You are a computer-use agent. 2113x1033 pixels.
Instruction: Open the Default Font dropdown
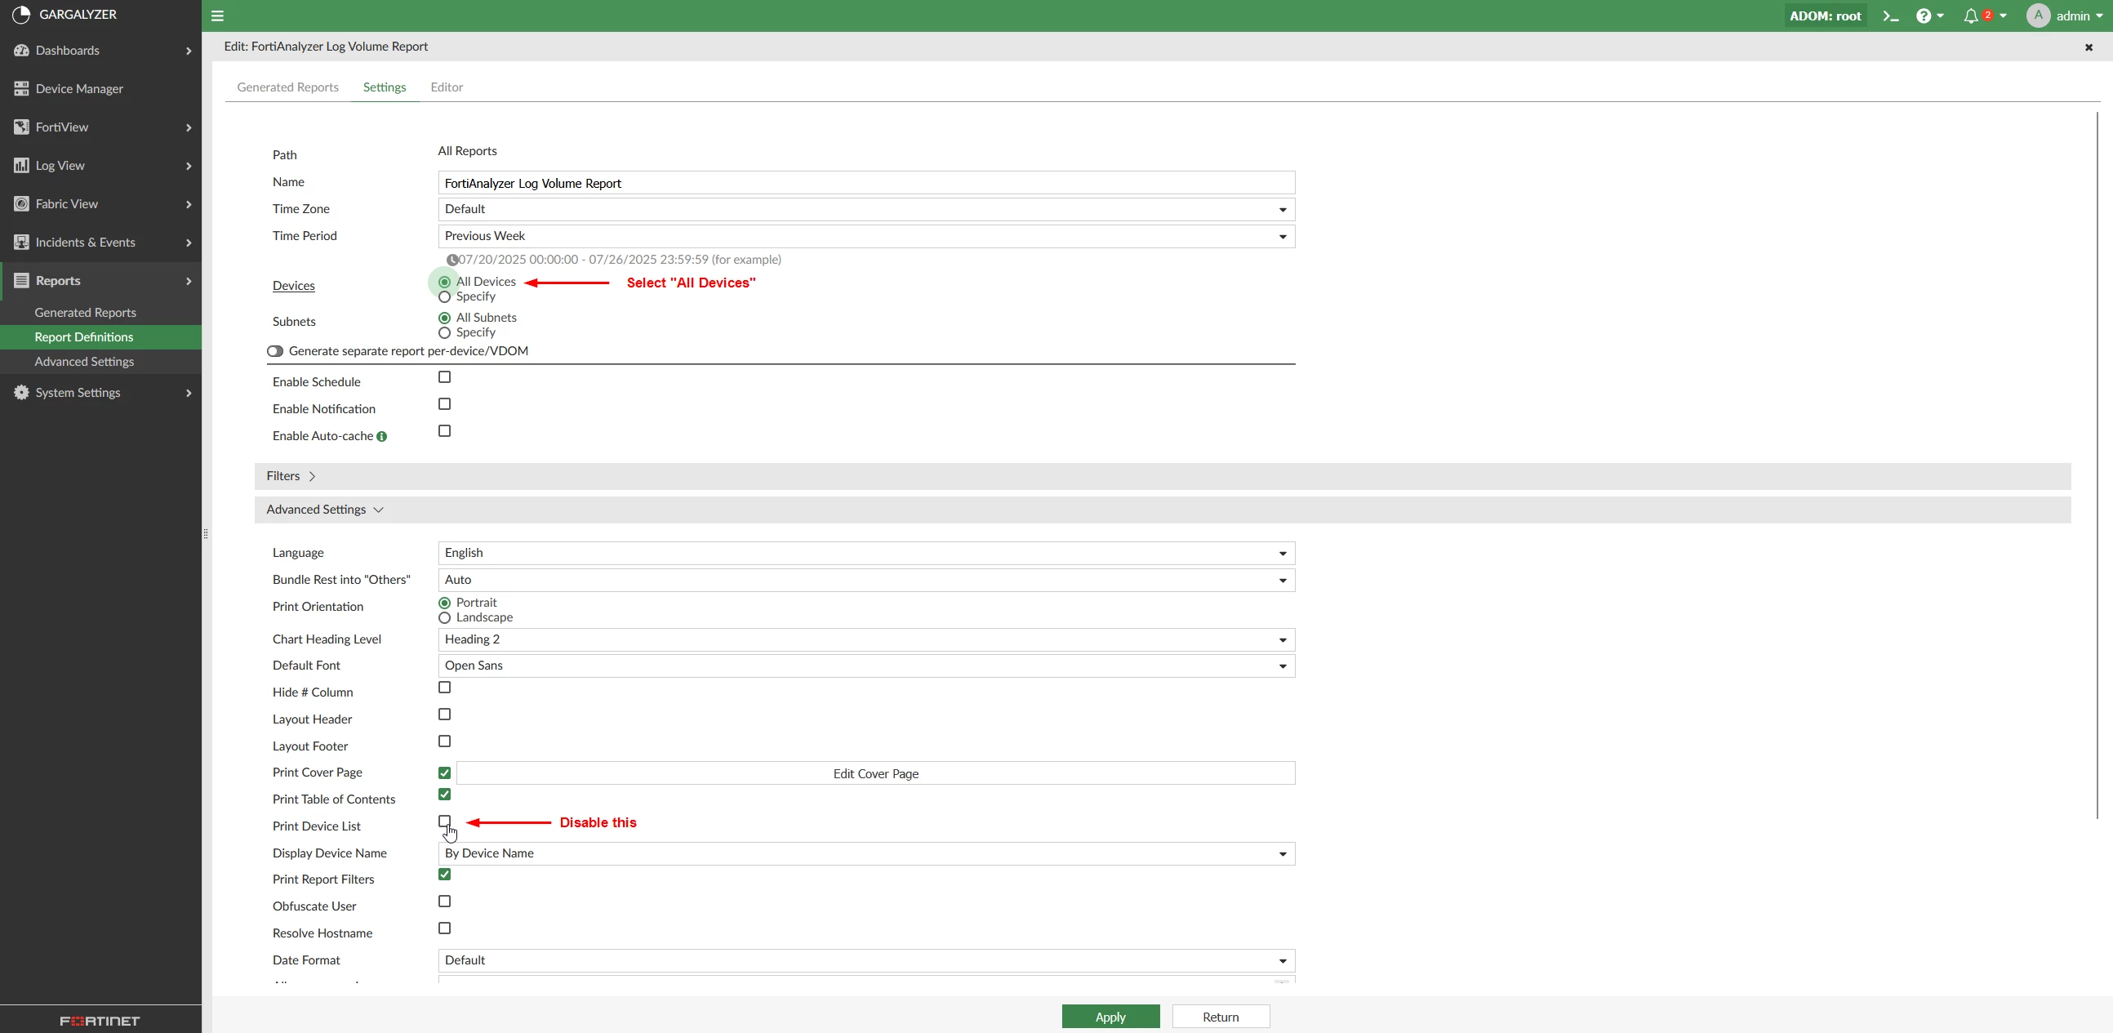click(x=866, y=666)
